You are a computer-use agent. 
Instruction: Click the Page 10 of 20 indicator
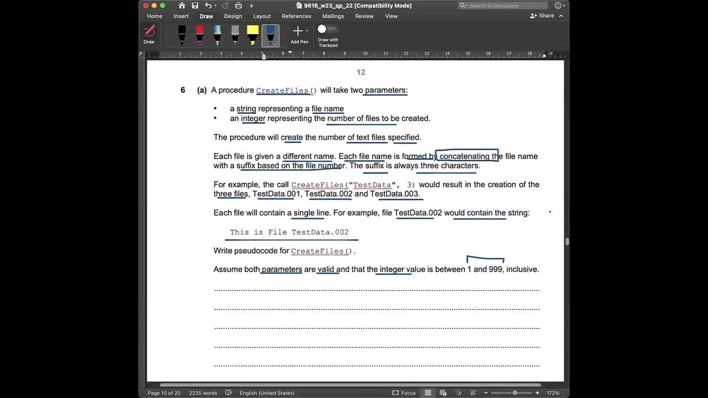pyautogui.click(x=164, y=393)
